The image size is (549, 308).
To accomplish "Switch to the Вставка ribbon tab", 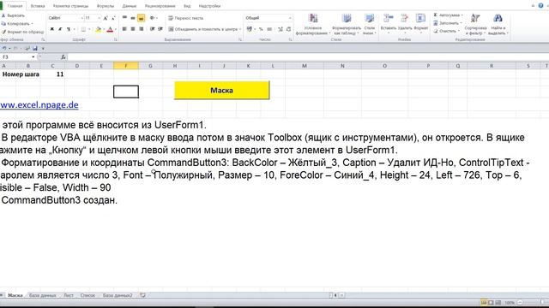I will 38,6.
